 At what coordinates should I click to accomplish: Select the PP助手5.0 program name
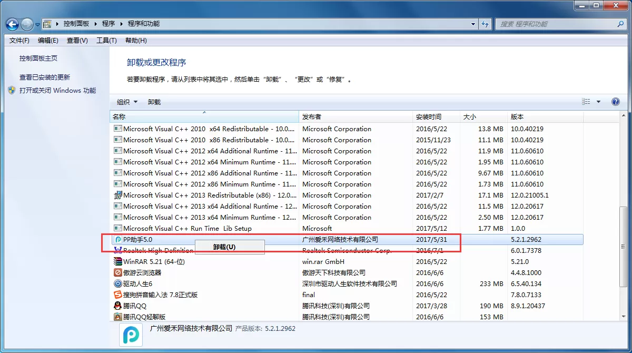(x=137, y=239)
